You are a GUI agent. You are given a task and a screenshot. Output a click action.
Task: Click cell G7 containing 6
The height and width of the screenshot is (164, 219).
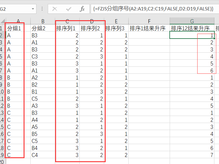[x=192, y=71]
